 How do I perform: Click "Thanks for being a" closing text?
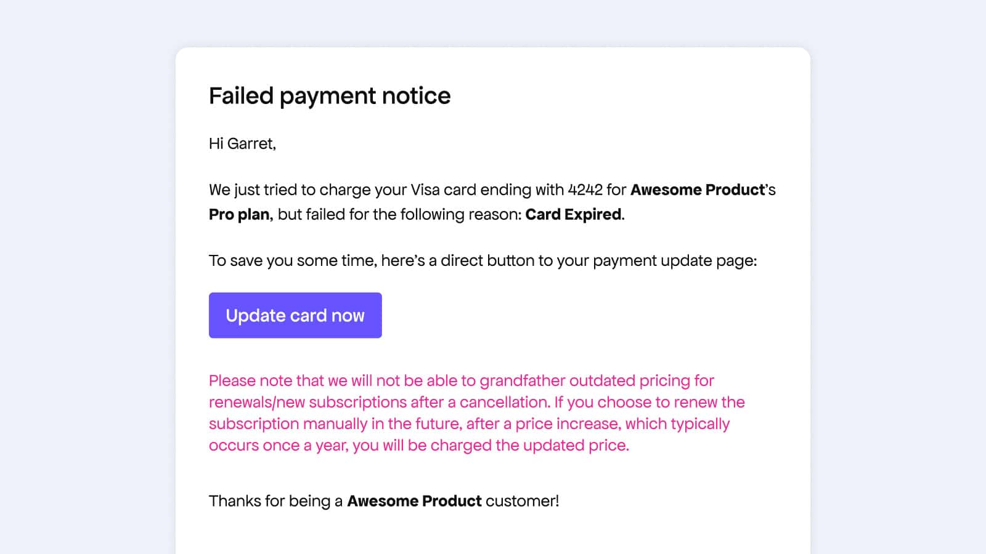[275, 501]
